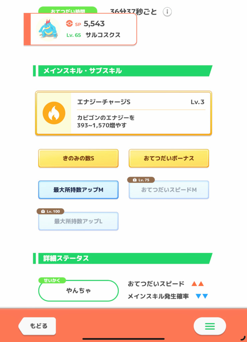Select the 最大所持数アップM sub skill
This screenshot has width=247, height=342.
pos(78,190)
